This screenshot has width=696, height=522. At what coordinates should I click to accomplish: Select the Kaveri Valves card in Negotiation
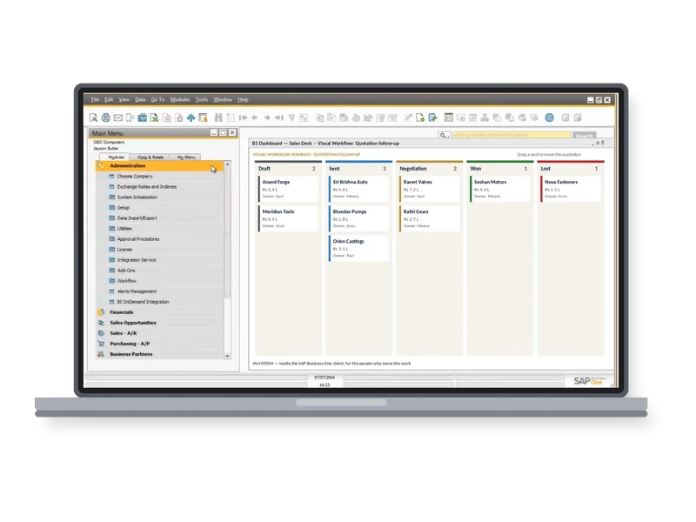pyautogui.click(x=429, y=189)
